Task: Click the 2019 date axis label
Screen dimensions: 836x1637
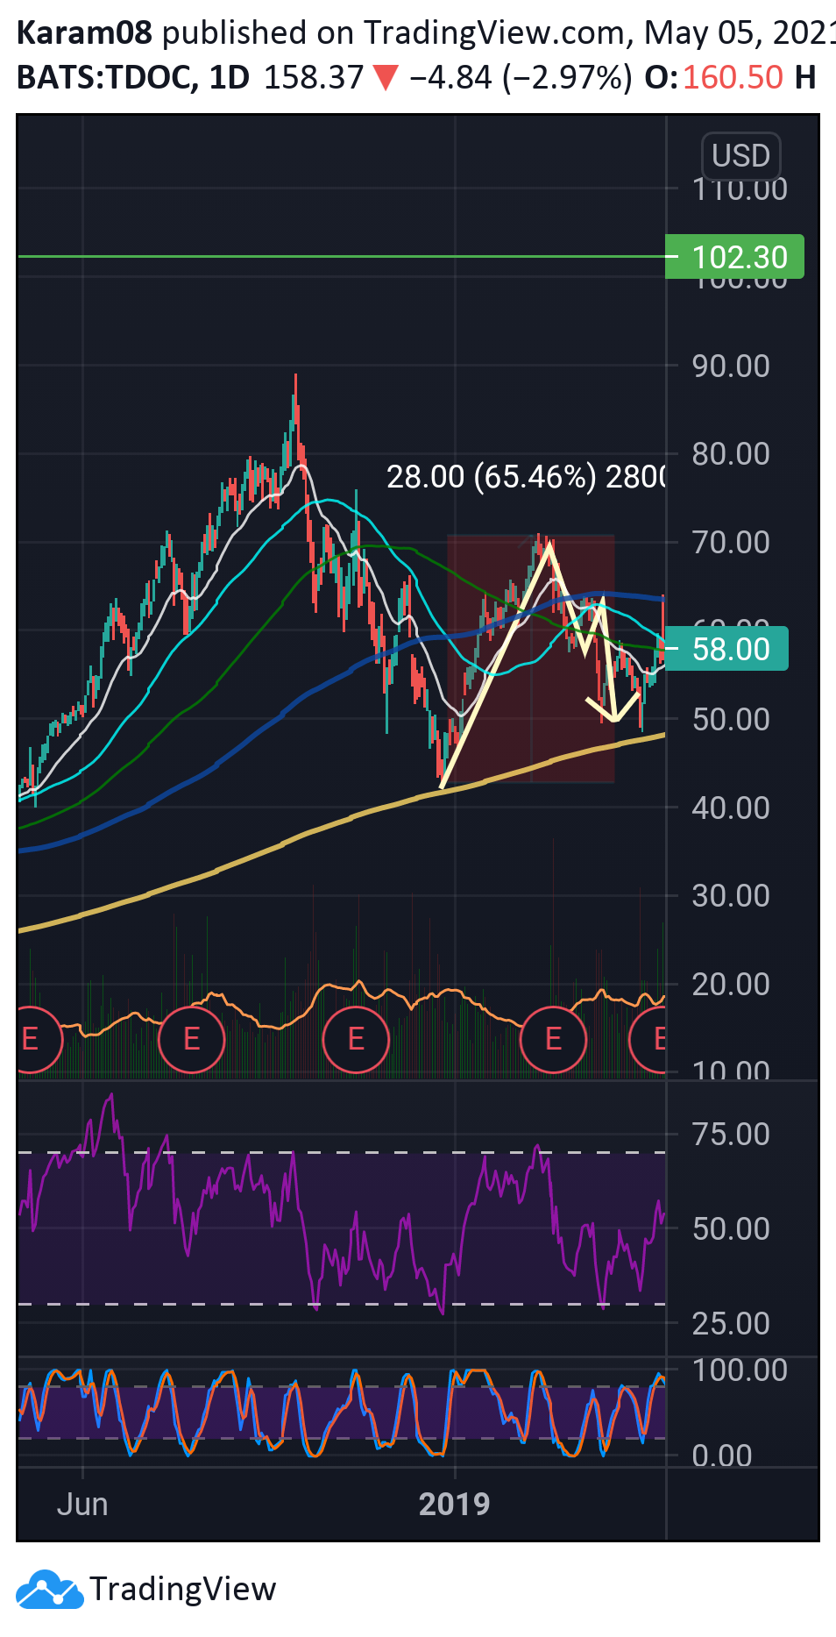Action: click(454, 1504)
